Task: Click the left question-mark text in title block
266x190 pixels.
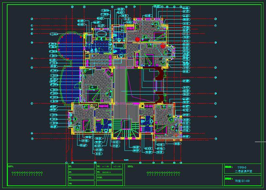Action: (x=27, y=174)
